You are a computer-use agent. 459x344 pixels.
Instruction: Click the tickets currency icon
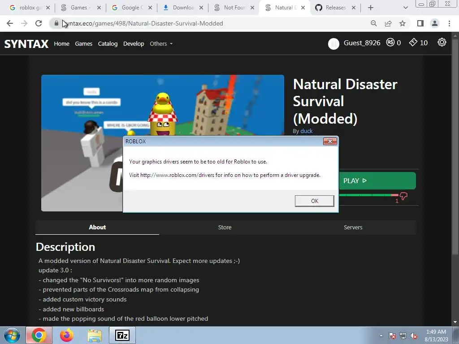point(413,43)
